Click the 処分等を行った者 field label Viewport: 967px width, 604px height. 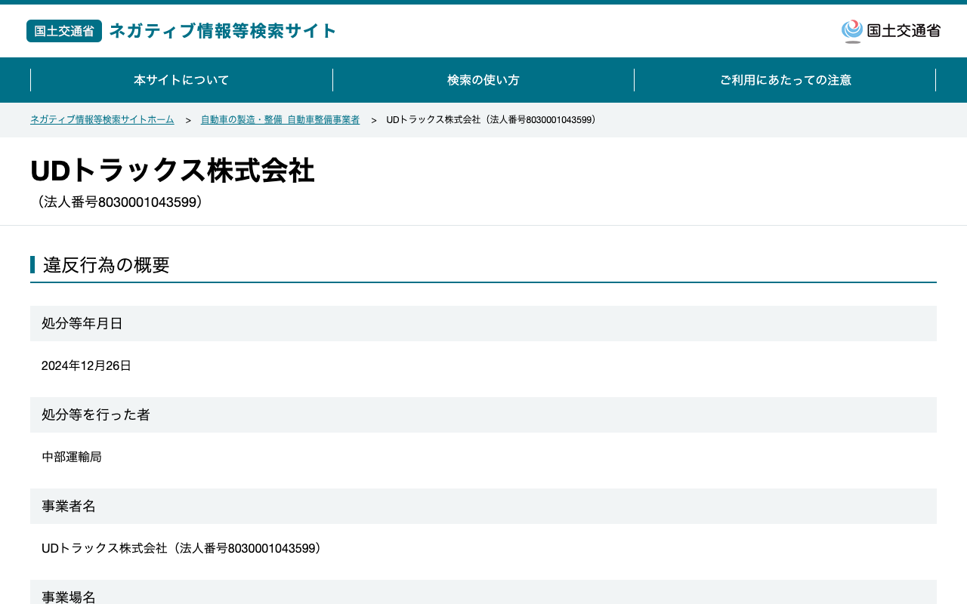pos(96,414)
